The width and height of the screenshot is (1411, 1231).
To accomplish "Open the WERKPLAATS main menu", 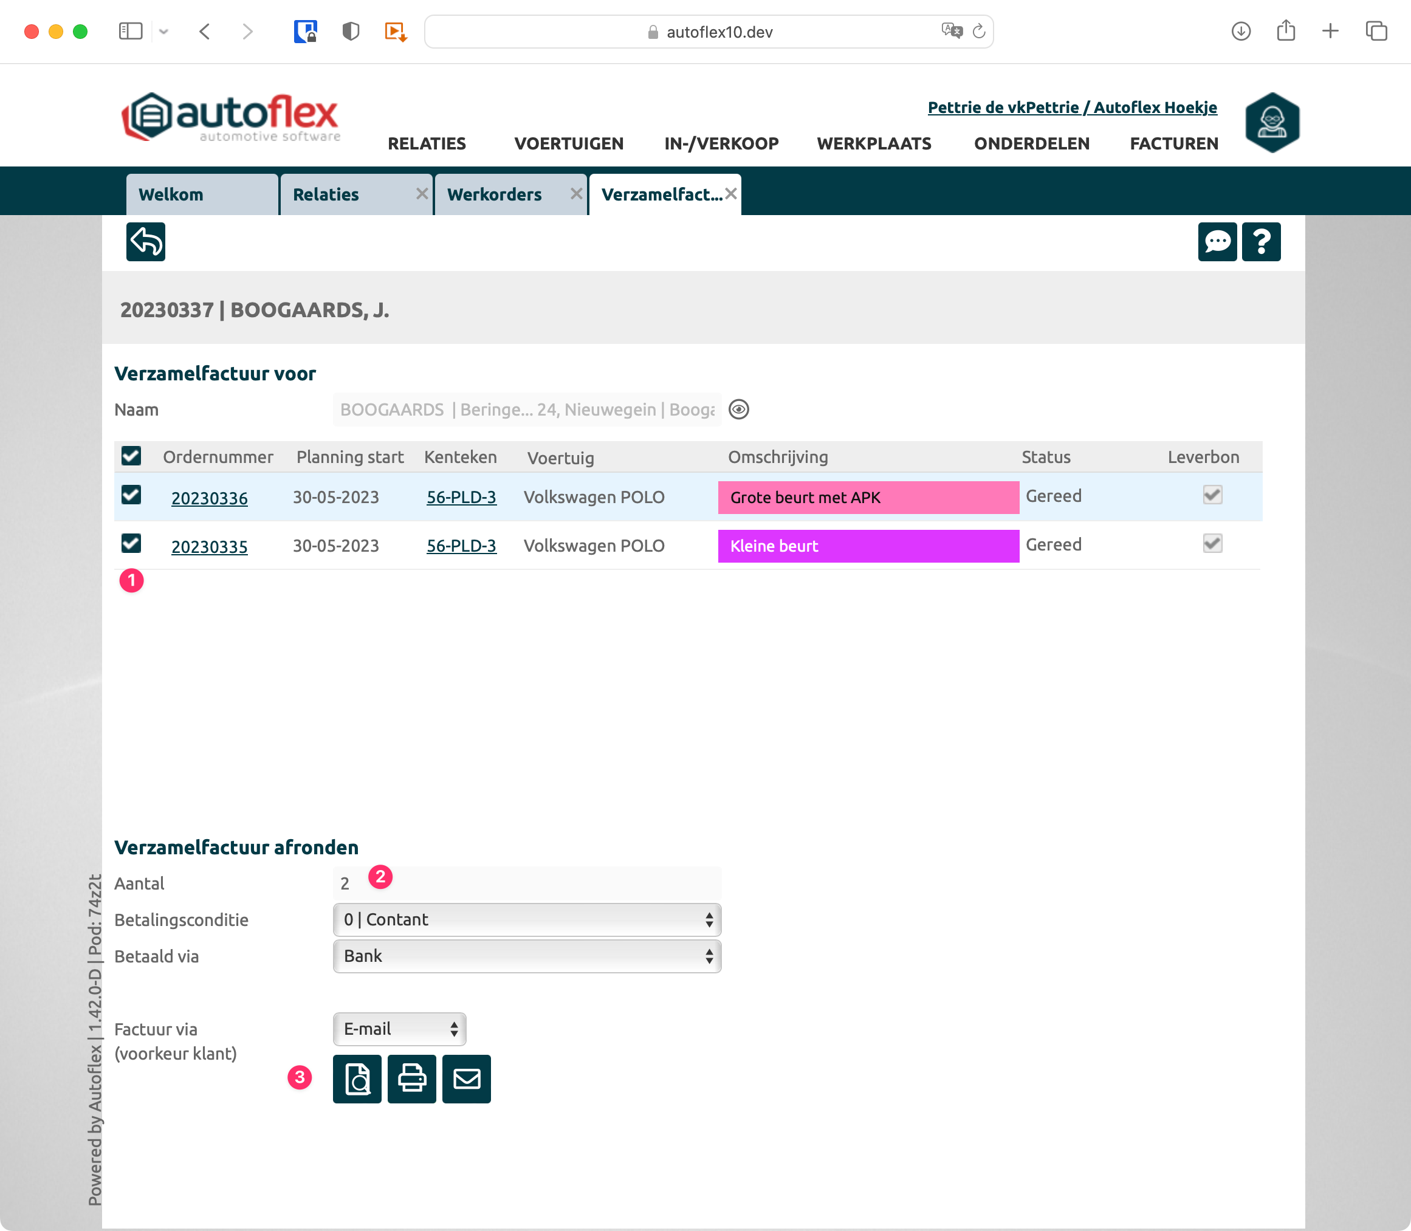I will coord(874,143).
